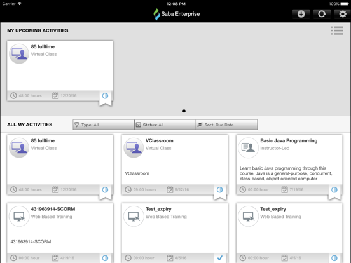Tap the 12:08 PM clock in status bar
351x263 pixels.
point(176,4)
